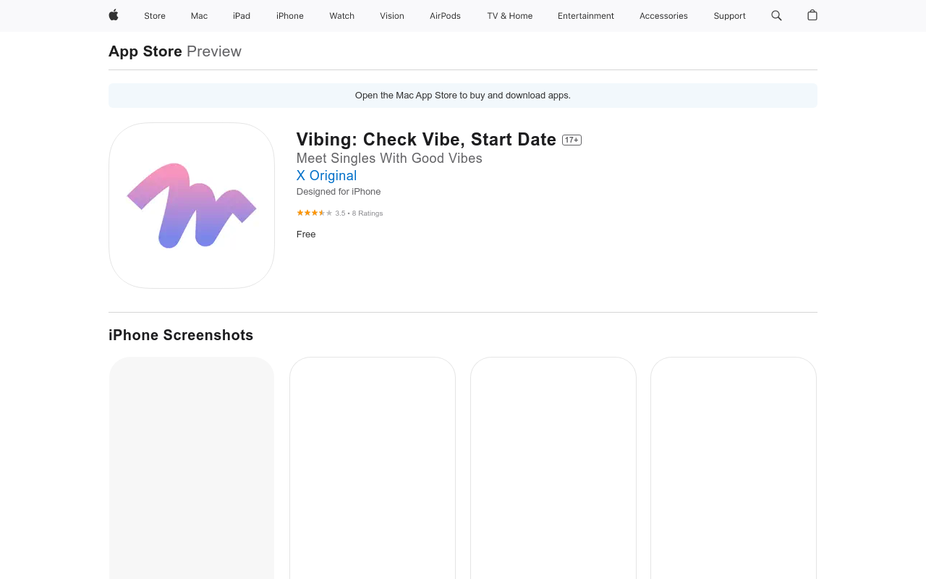Click the Apple logo home icon
Screen dimensions: 926x579
(x=114, y=15)
